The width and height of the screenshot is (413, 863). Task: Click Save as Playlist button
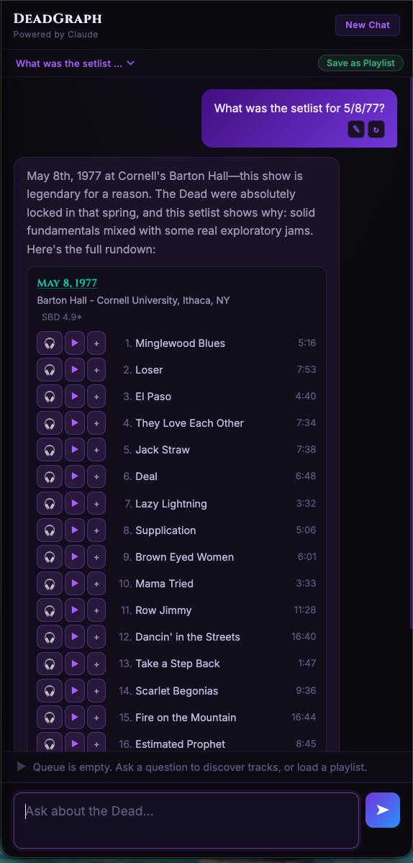coord(360,63)
